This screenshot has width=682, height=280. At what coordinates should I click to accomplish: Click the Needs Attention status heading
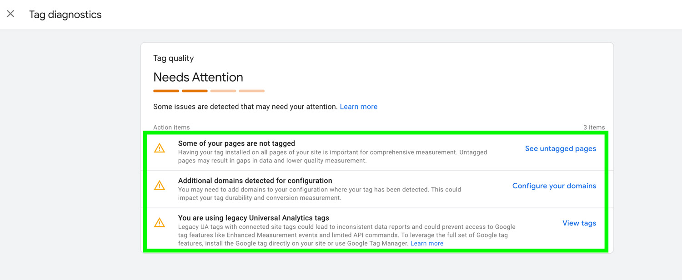[x=198, y=77]
